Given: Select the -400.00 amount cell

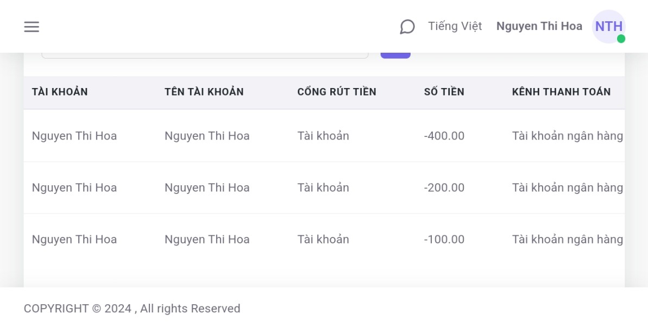Looking at the screenshot, I should tap(444, 136).
